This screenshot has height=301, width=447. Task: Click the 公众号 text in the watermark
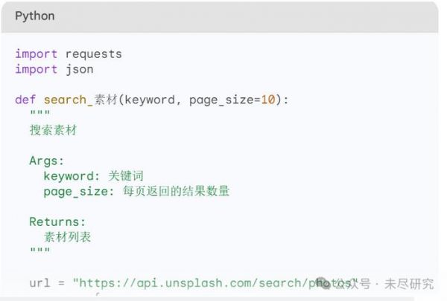(352, 283)
